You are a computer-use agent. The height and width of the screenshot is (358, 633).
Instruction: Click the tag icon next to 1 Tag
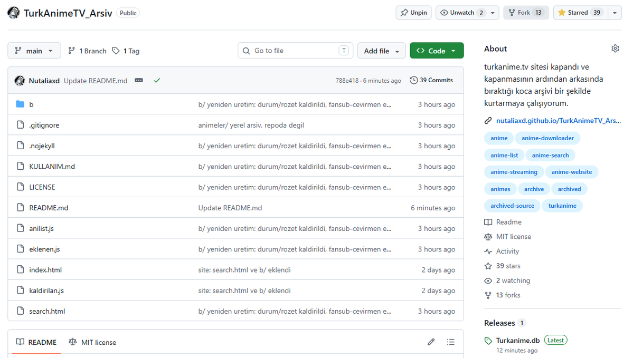(116, 51)
